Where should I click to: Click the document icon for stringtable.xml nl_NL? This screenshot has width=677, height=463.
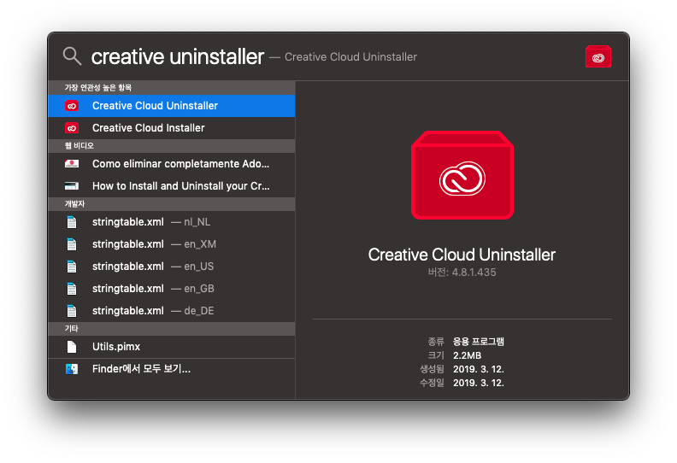point(72,222)
